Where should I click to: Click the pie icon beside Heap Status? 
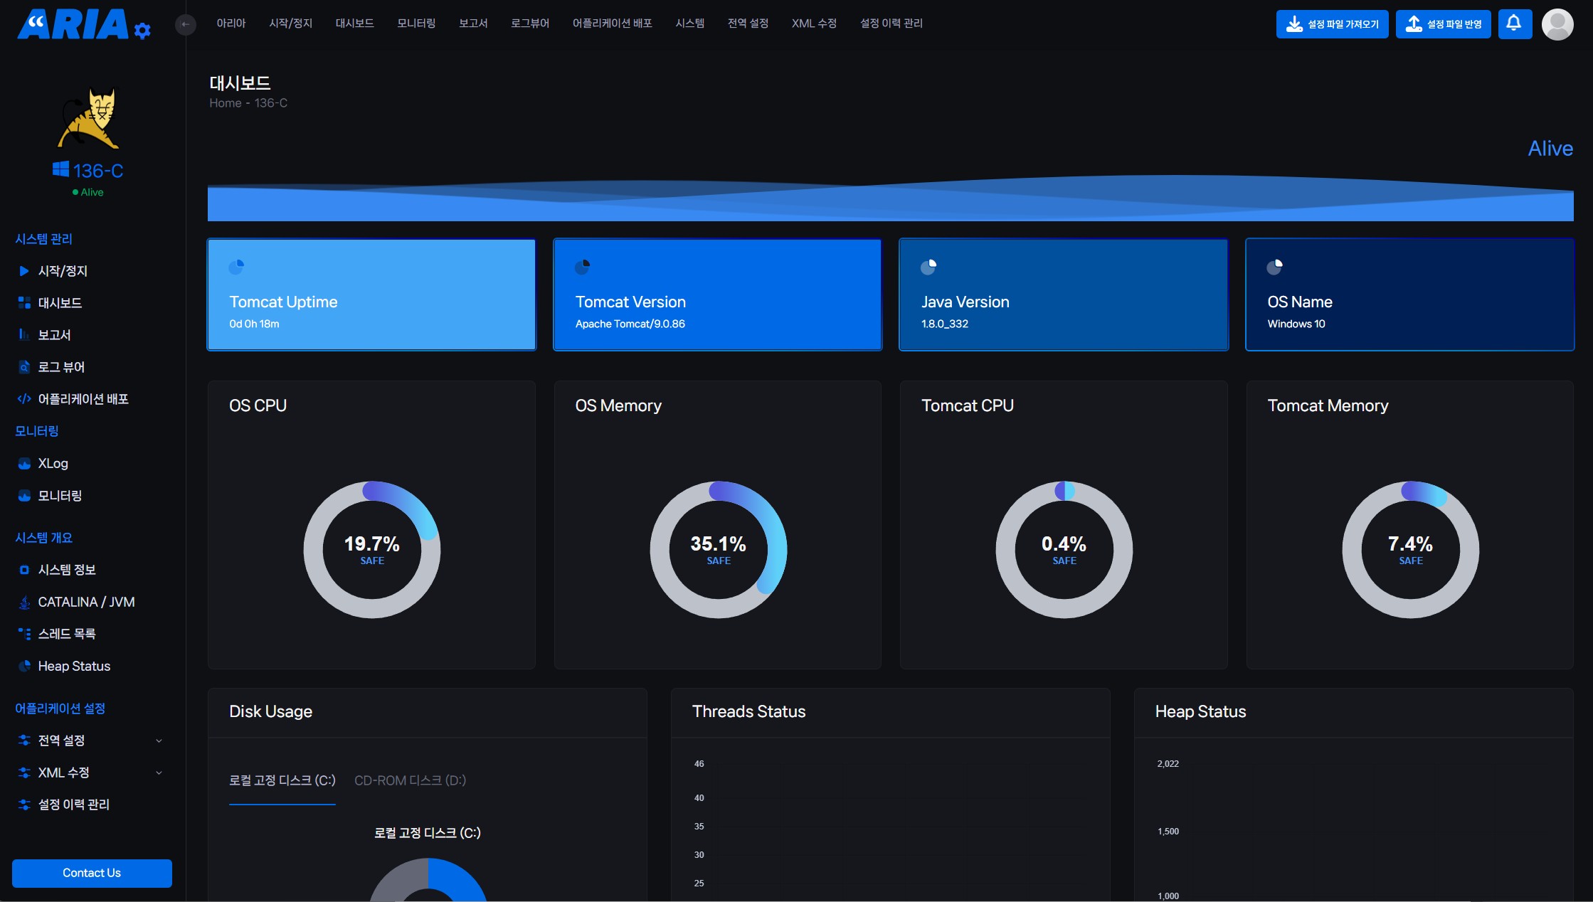coord(24,667)
